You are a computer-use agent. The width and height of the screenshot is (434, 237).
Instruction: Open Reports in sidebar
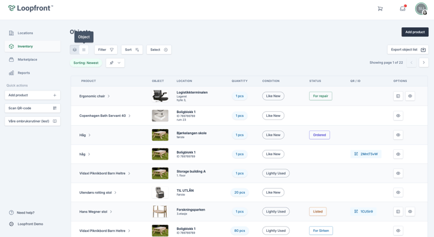(x=32, y=73)
